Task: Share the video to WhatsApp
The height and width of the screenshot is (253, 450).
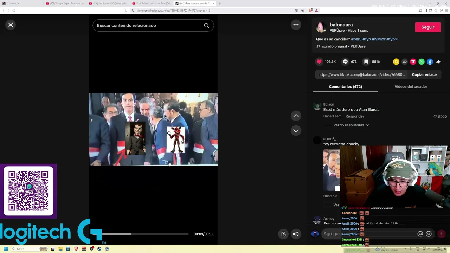Action: tap(422, 62)
